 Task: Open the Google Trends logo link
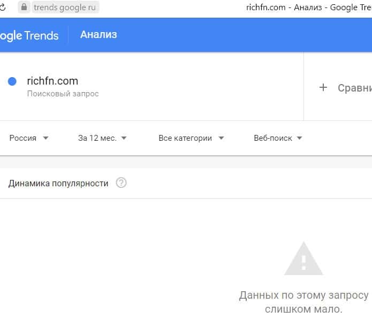pyautogui.click(x=29, y=35)
